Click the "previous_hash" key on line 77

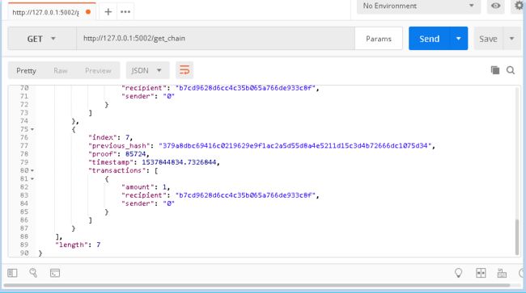point(119,146)
